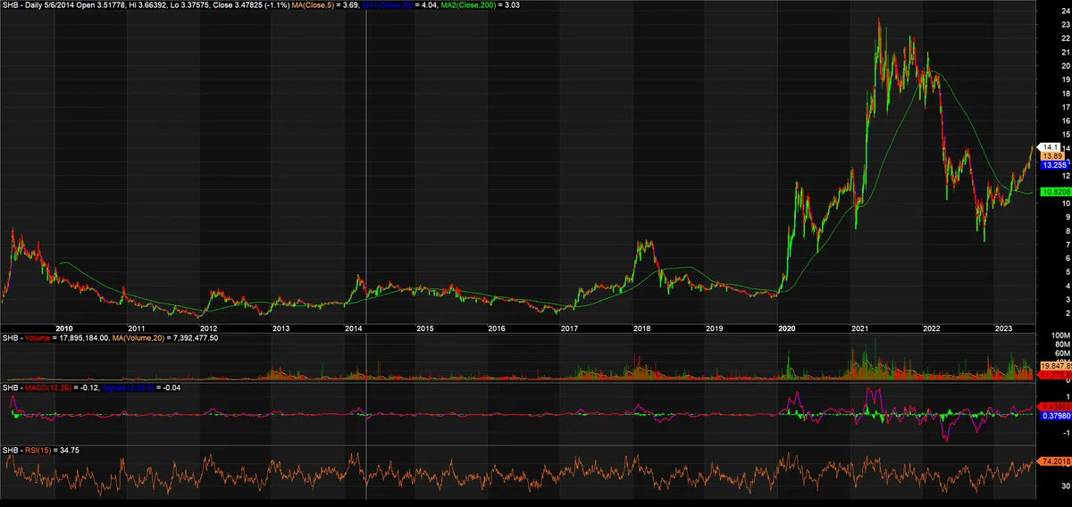This screenshot has width=1072, height=507.
Task: Click the bold 2020 year label
Action: tap(787, 328)
